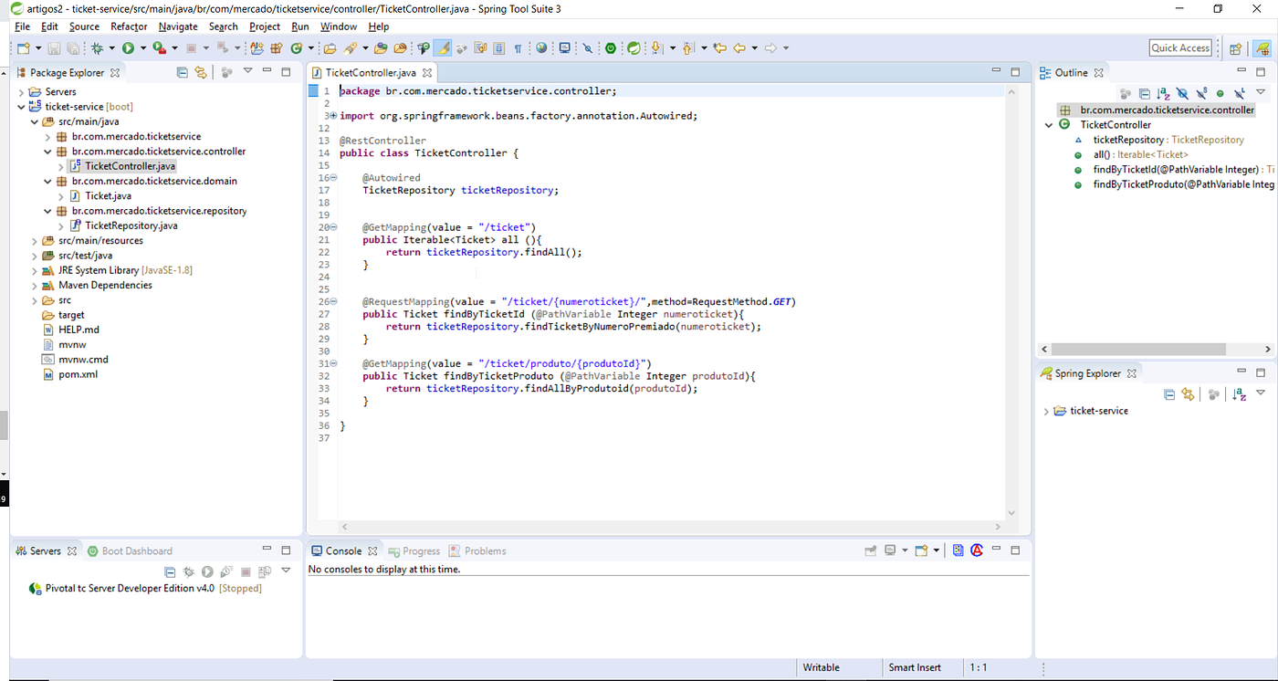The image size is (1278, 681).
Task: Click the Quick Access button
Action: click(1180, 47)
